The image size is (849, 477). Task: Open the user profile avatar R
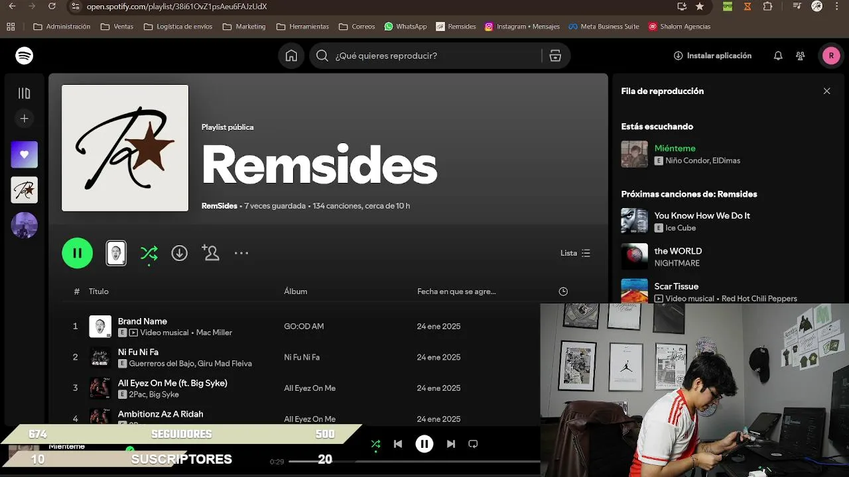(x=831, y=56)
